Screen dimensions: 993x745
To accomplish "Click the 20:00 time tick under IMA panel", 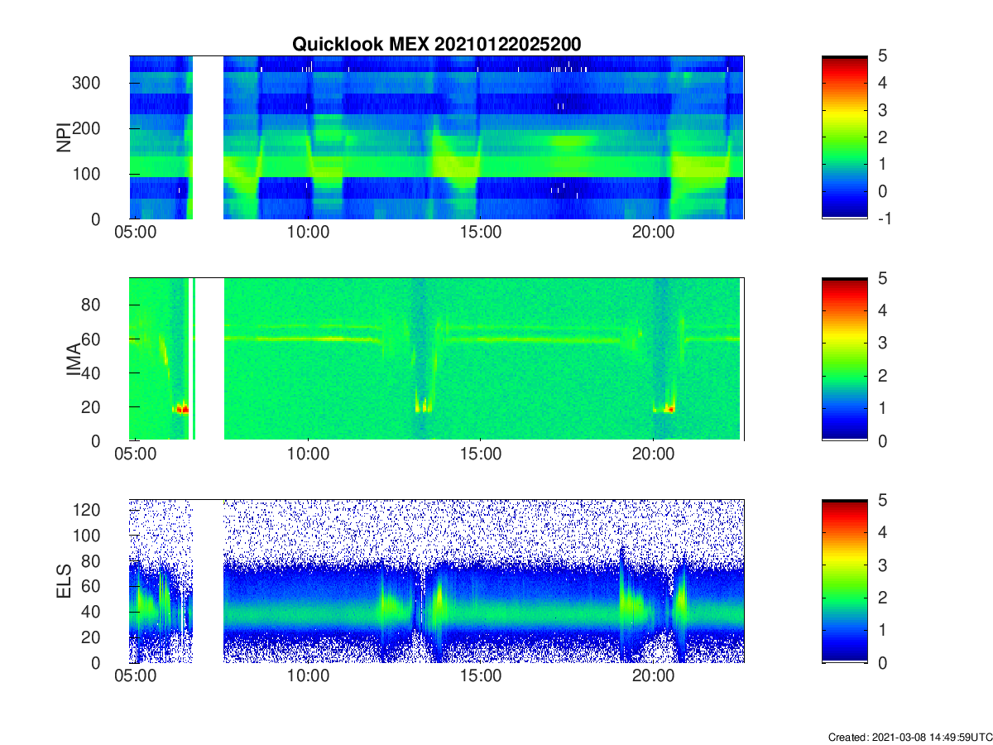I will click(654, 455).
